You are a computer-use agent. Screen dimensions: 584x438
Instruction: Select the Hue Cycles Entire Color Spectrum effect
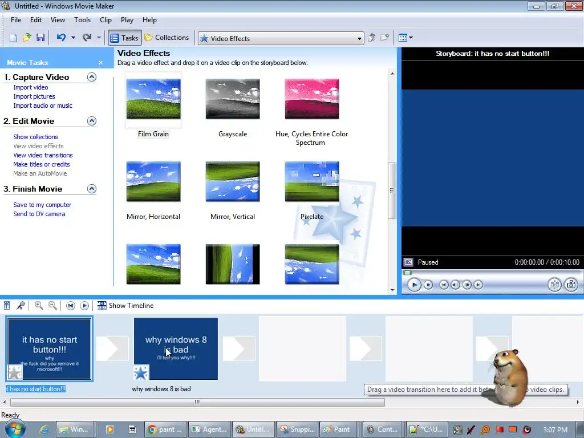tap(312, 99)
